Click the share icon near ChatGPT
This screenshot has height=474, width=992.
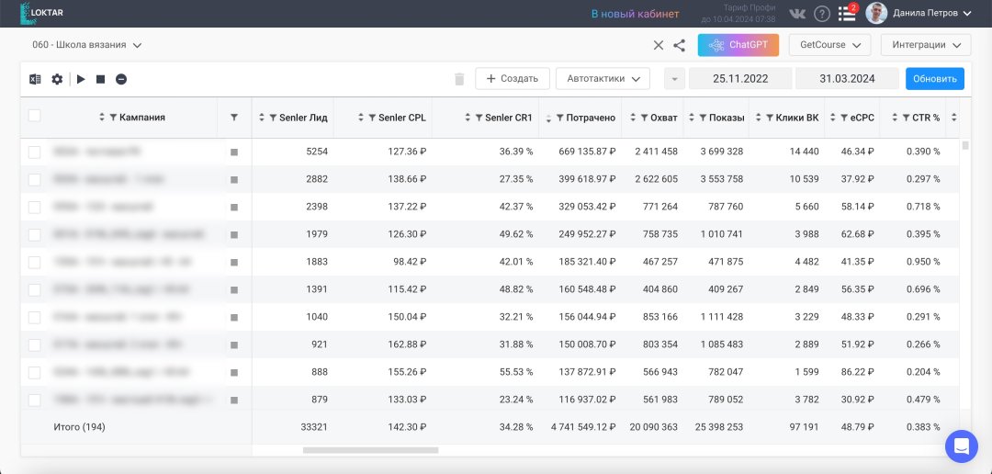(x=679, y=45)
